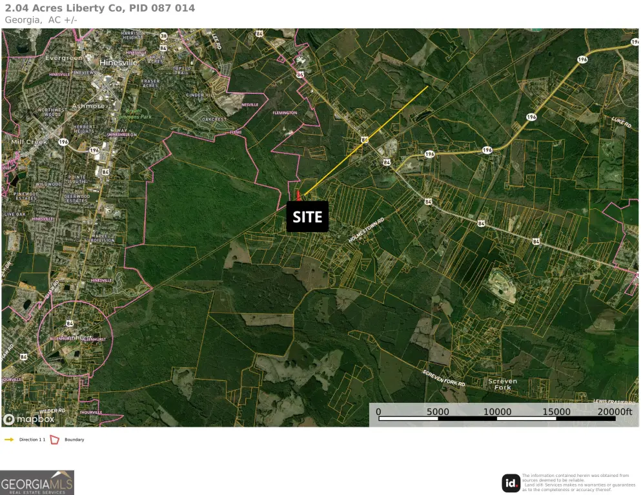The image size is (641, 495).
Task: Click the Screven Fork Rd label
Action: [443, 378]
